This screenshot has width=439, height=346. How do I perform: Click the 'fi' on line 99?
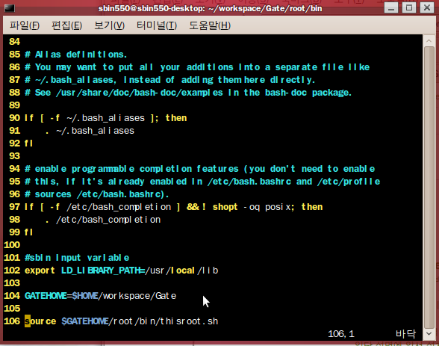click(x=28, y=232)
